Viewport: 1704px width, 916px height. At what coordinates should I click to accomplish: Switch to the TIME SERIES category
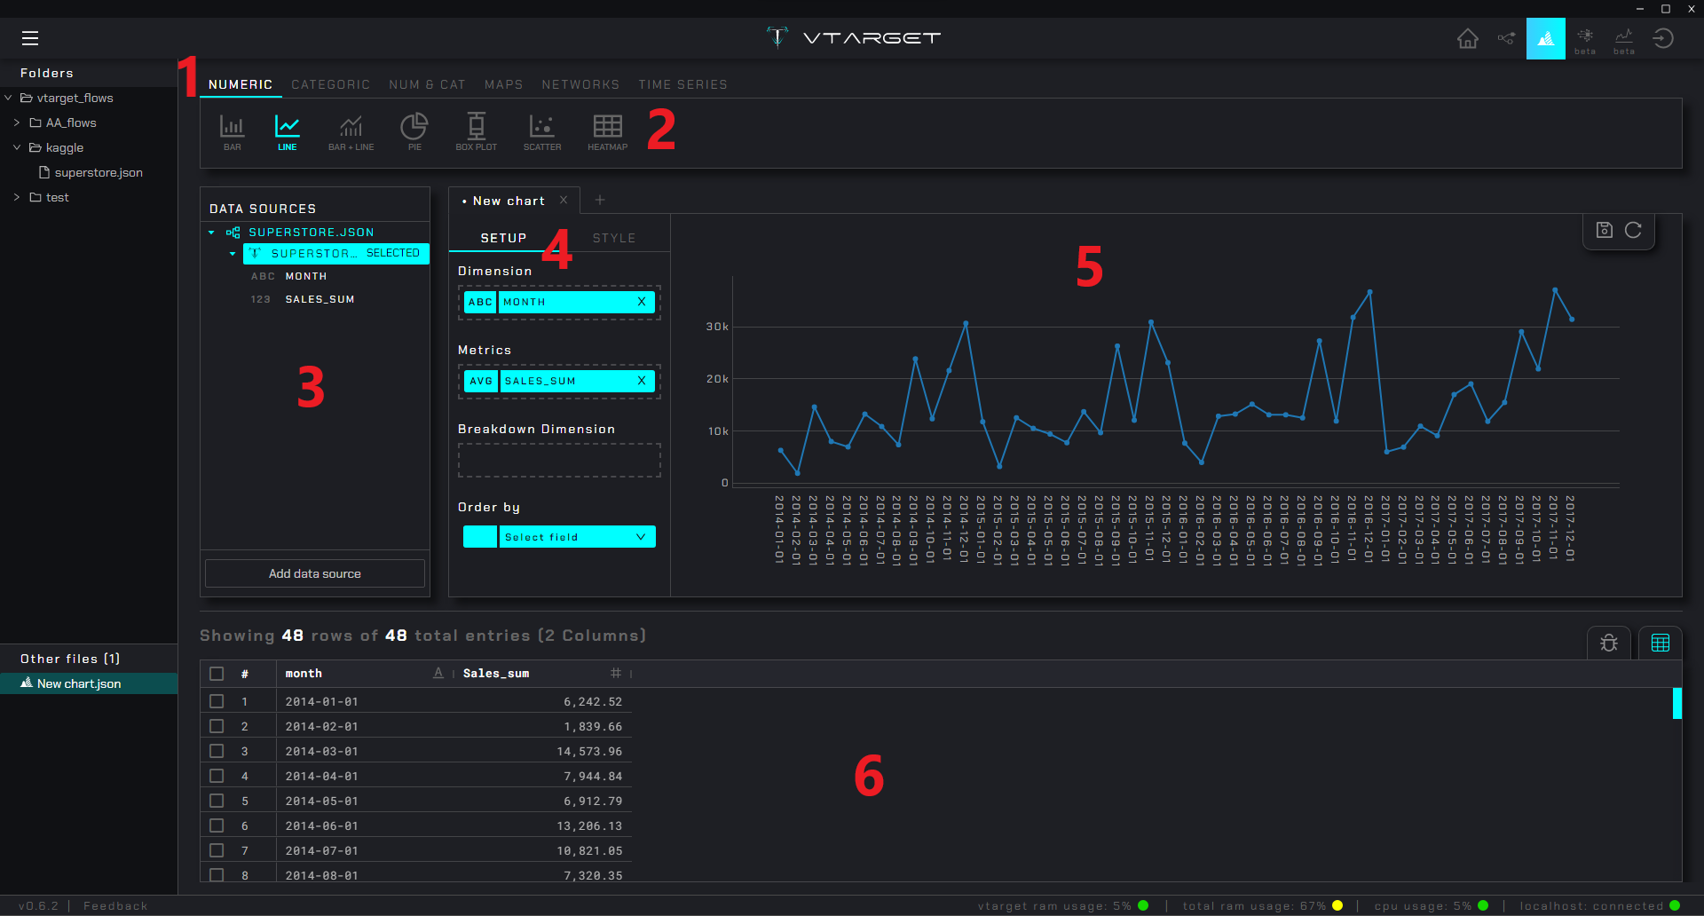(x=682, y=84)
